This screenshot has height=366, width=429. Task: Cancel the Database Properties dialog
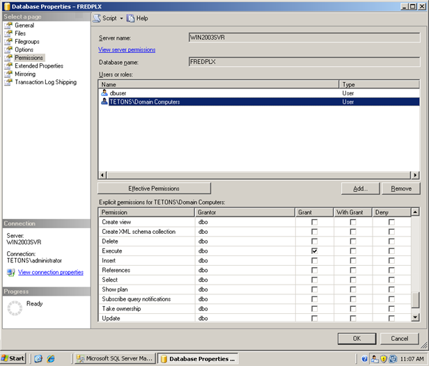400,338
